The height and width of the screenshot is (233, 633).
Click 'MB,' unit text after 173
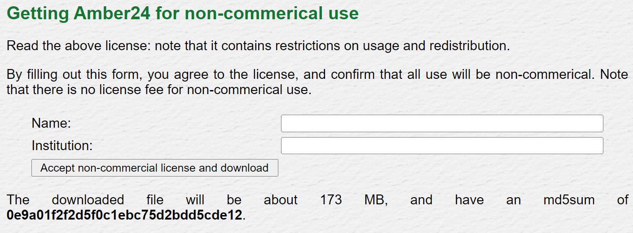376,200
